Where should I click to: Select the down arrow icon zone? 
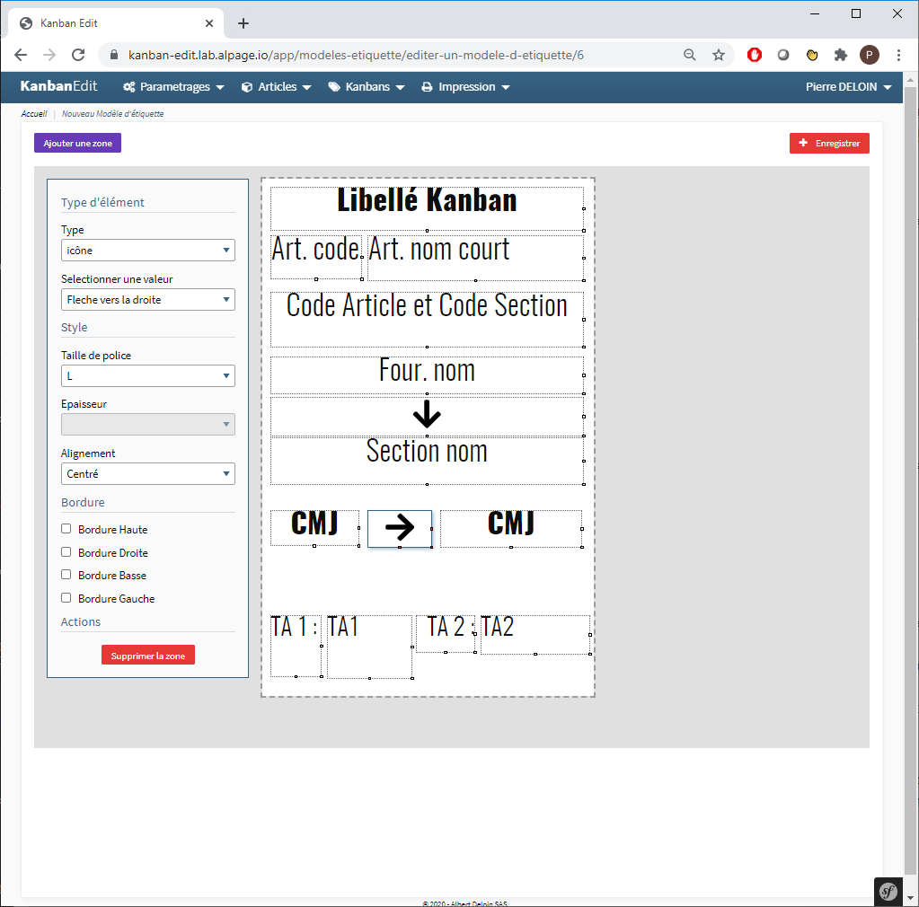[427, 415]
